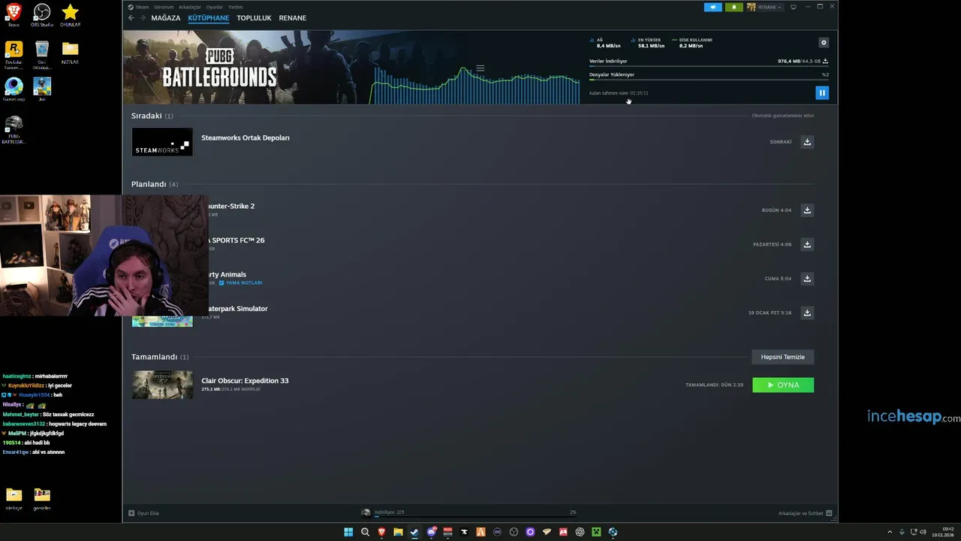The width and height of the screenshot is (961, 541).
Task: Open Discord from the taskbar
Action: [x=431, y=532]
